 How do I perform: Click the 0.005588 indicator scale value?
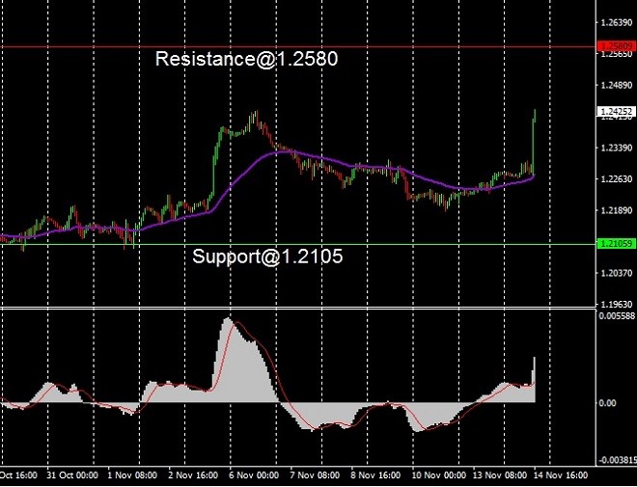(x=617, y=315)
